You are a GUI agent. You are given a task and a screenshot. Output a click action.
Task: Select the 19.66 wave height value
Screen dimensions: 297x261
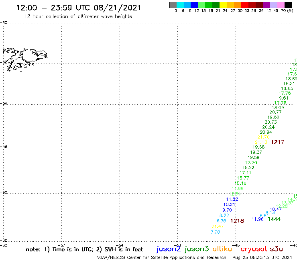tap(258, 147)
